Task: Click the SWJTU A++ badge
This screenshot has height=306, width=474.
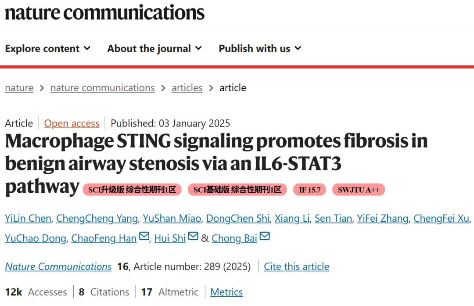Action: [359, 190]
